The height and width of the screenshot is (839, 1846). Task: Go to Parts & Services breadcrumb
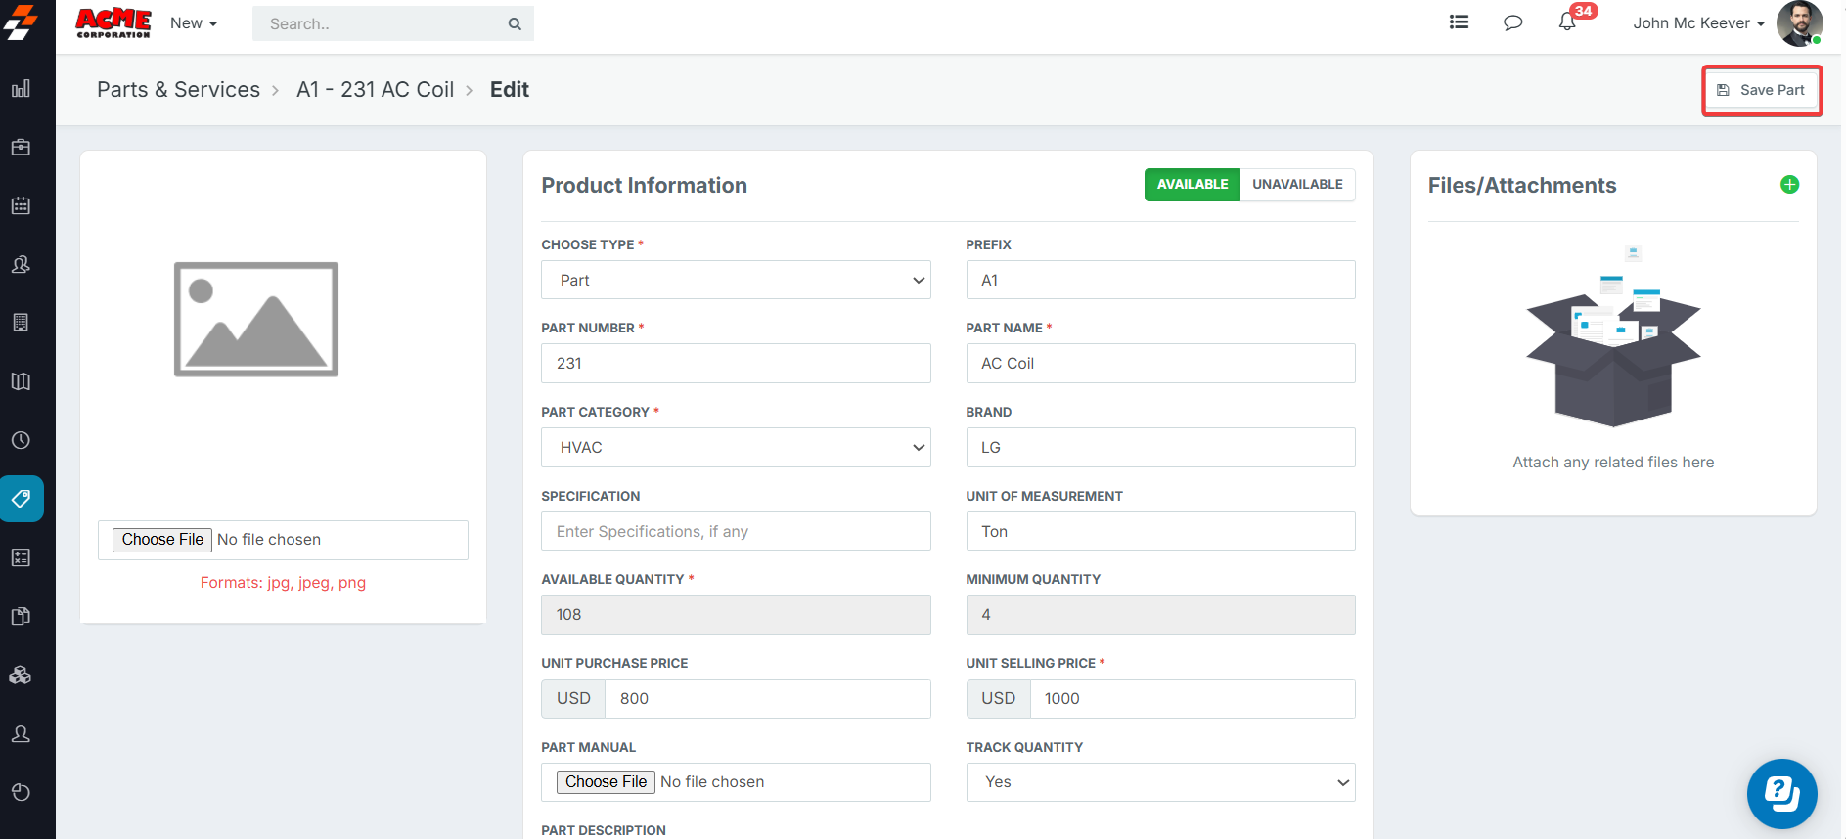point(178,90)
